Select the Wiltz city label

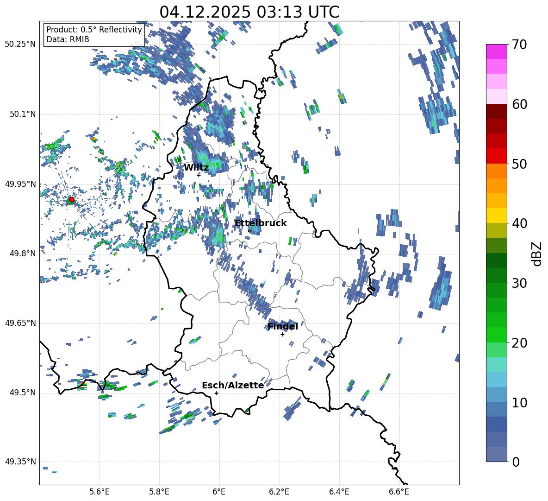(196, 168)
